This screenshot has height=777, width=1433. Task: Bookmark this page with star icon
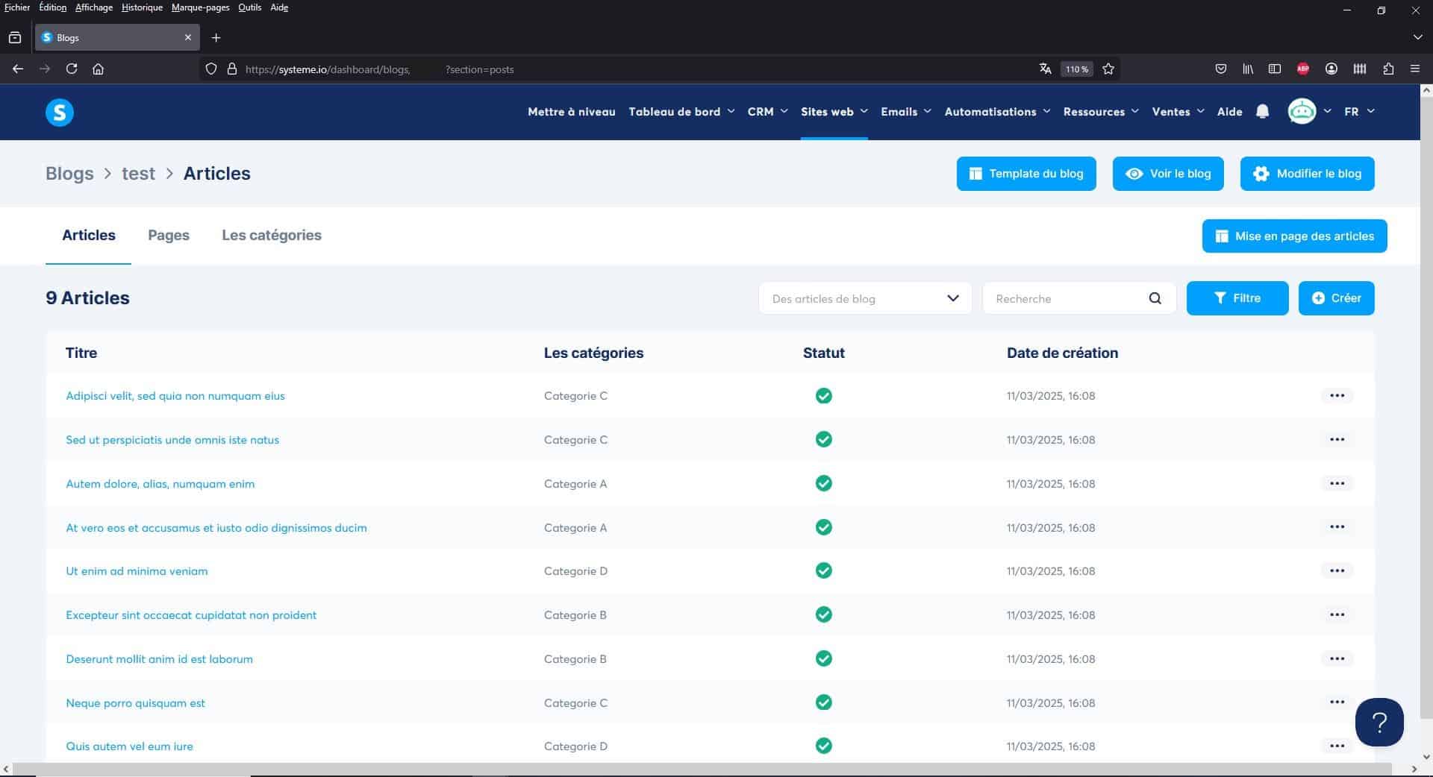(1108, 69)
